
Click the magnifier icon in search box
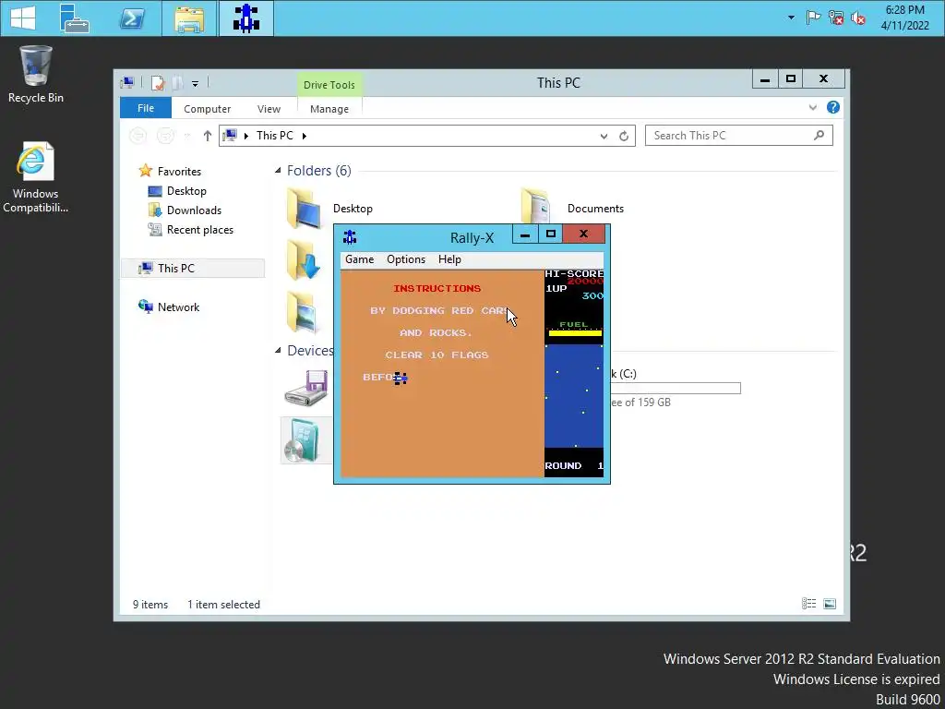click(x=819, y=135)
